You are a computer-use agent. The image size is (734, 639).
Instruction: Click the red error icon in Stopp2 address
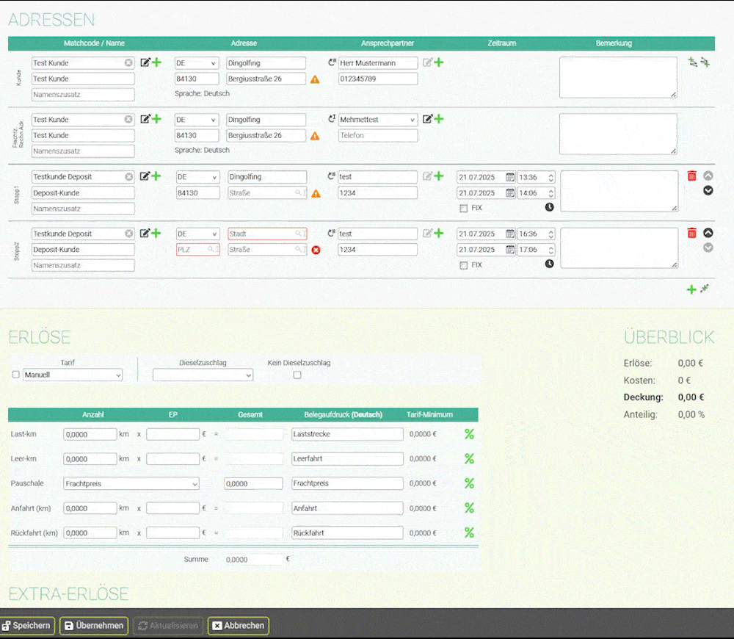click(x=316, y=250)
